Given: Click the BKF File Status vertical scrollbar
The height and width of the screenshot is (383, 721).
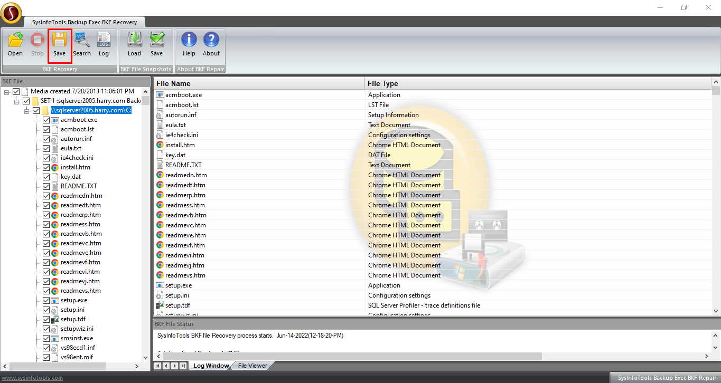Looking at the screenshot, I should 716,341.
